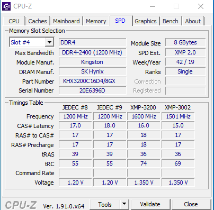Open the Mainboard tab
The height and width of the screenshot is (210, 214).
[x=66, y=21]
